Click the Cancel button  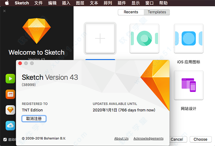pyautogui.click(x=178, y=140)
